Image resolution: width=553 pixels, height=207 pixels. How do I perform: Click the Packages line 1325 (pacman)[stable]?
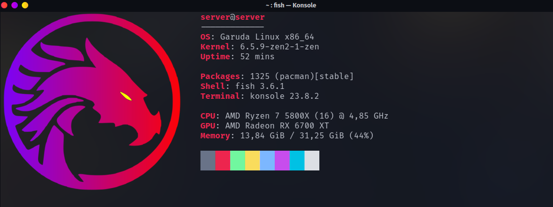(x=277, y=77)
